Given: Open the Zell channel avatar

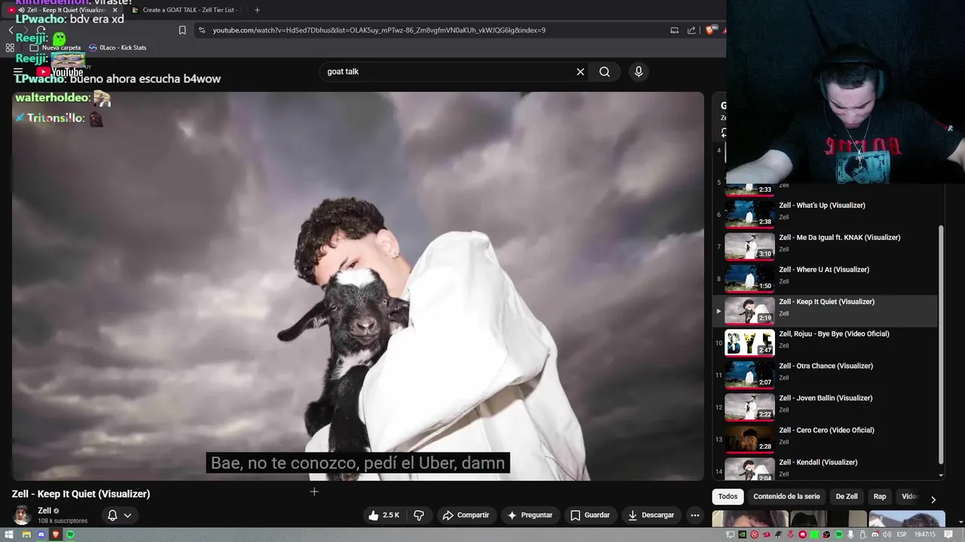Looking at the screenshot, I should (22, 515).
